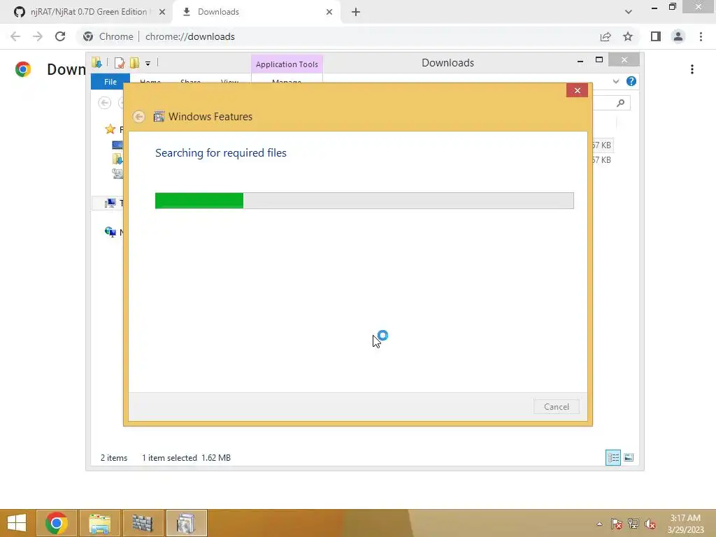Click the Windows Features title icon
Screen dimensions: 716x537
coord(159,117)
